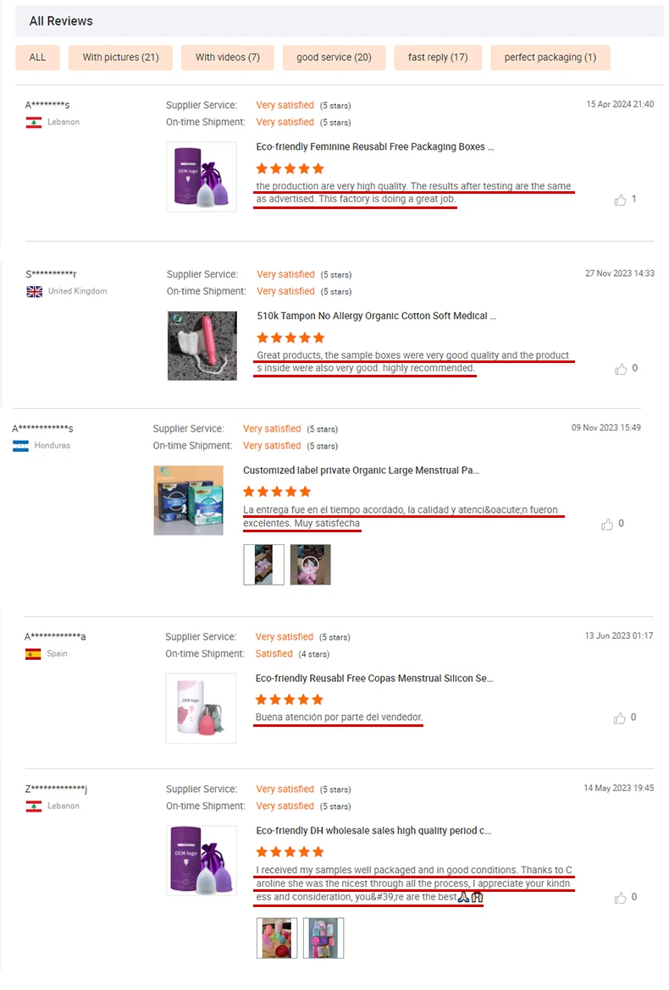
Task: Open Eco-friendly Feminine Reusabl Free Packaging product link
Action: pos(375,146)
